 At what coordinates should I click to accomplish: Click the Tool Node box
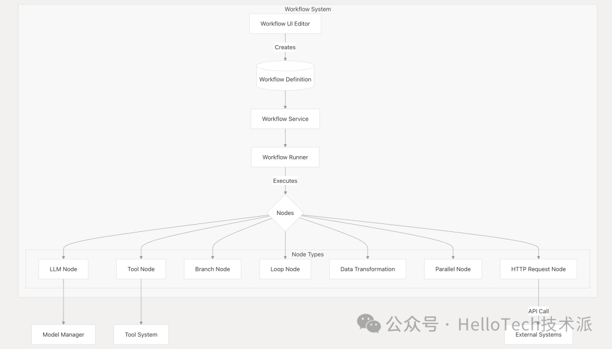pos(141,269)
